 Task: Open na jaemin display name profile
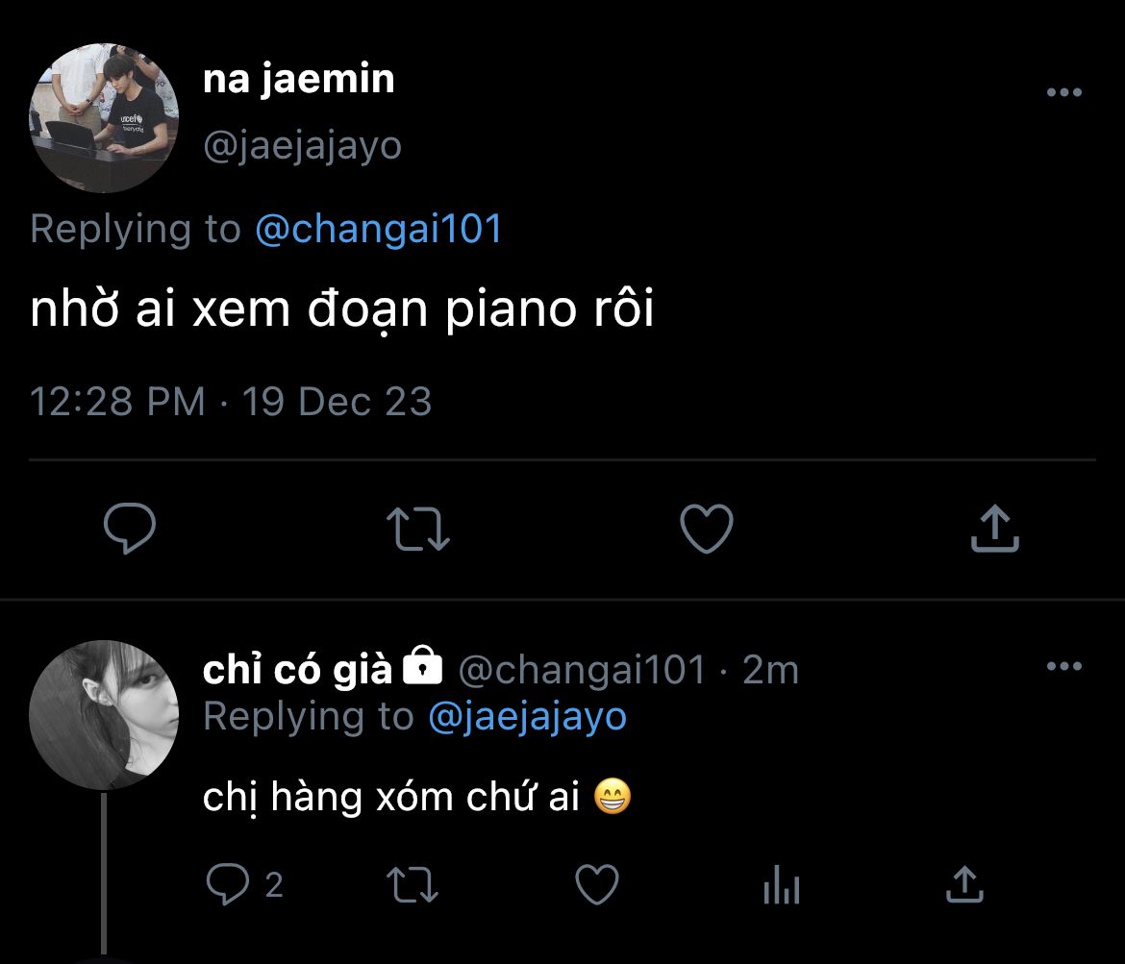click(298, 80)
